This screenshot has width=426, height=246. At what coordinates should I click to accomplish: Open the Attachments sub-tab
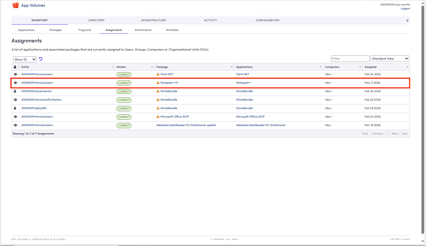point(143,30)
